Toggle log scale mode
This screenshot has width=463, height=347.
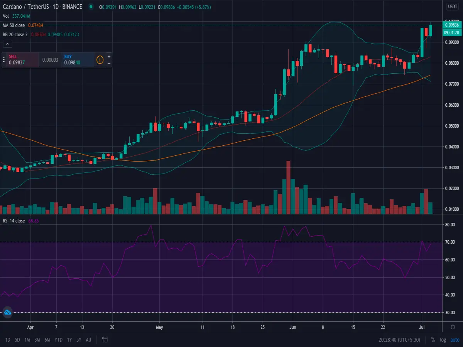tap(443, 340)
